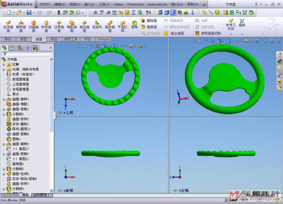Open the FeatureManager design tree tab icon
Image resolution: width=283 pixels, height=204 pixels.
click(4, 48)
